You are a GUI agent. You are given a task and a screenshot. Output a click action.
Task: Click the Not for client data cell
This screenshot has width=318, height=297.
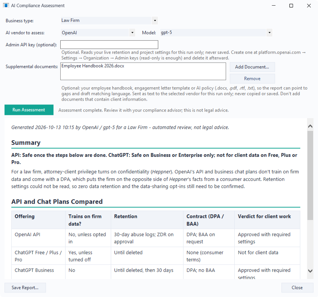(x=267, y=256)
